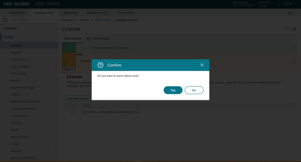This screenshot has width=301, height=162.
Task: Open Settings in the sidebar
Action: coord(16,52)
